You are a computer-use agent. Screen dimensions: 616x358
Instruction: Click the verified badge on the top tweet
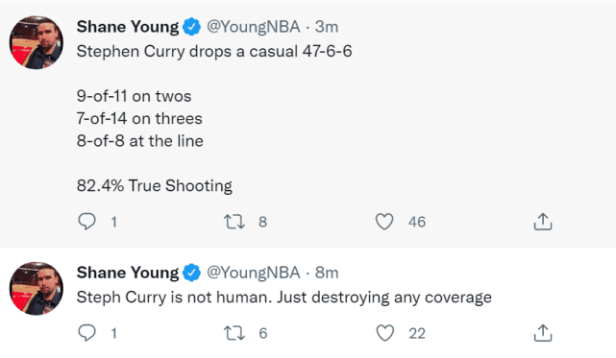coord(191,27)
